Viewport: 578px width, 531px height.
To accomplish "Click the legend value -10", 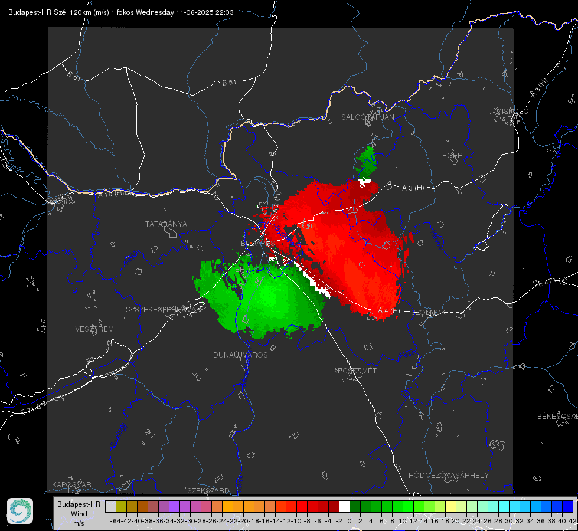I will pyautogui.click(x=296, y=521).
